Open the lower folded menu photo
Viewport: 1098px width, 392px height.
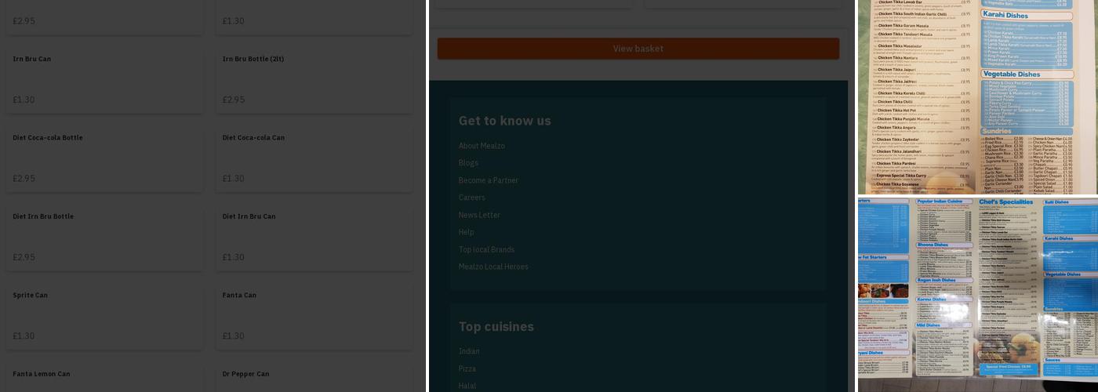(977, 294)
